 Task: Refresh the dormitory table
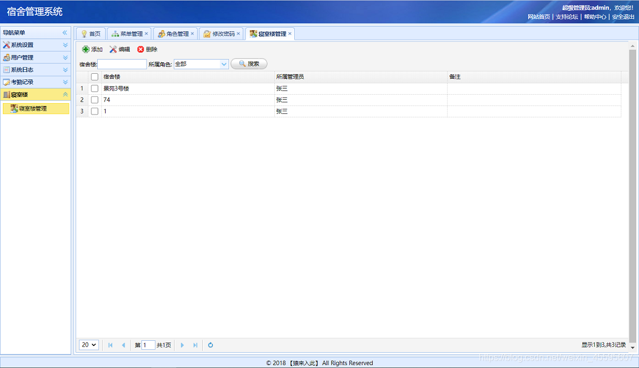210,345
